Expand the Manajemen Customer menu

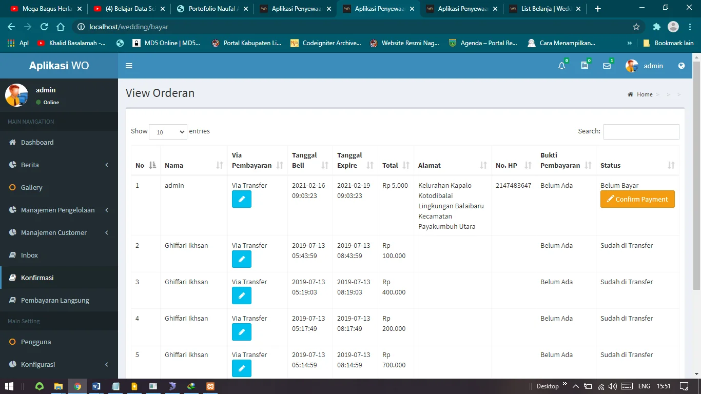(59, 232)
